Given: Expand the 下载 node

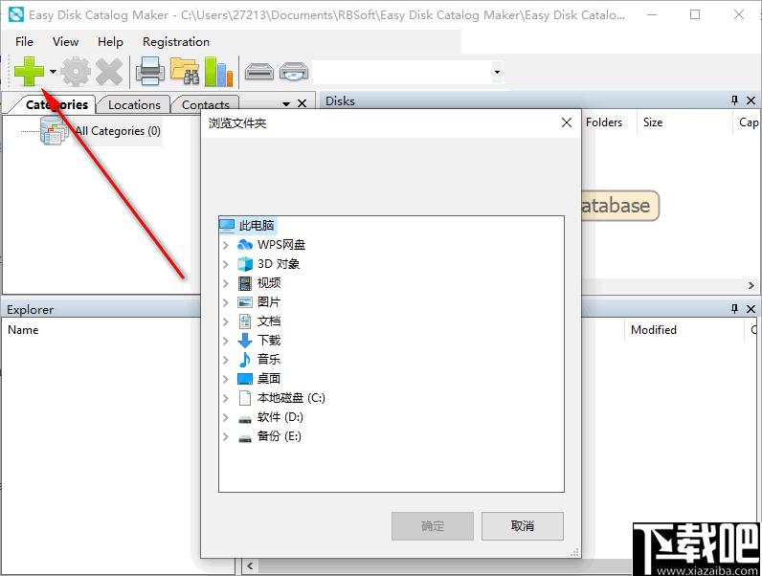Looking at the screenshot, I should tap(226, 341).
